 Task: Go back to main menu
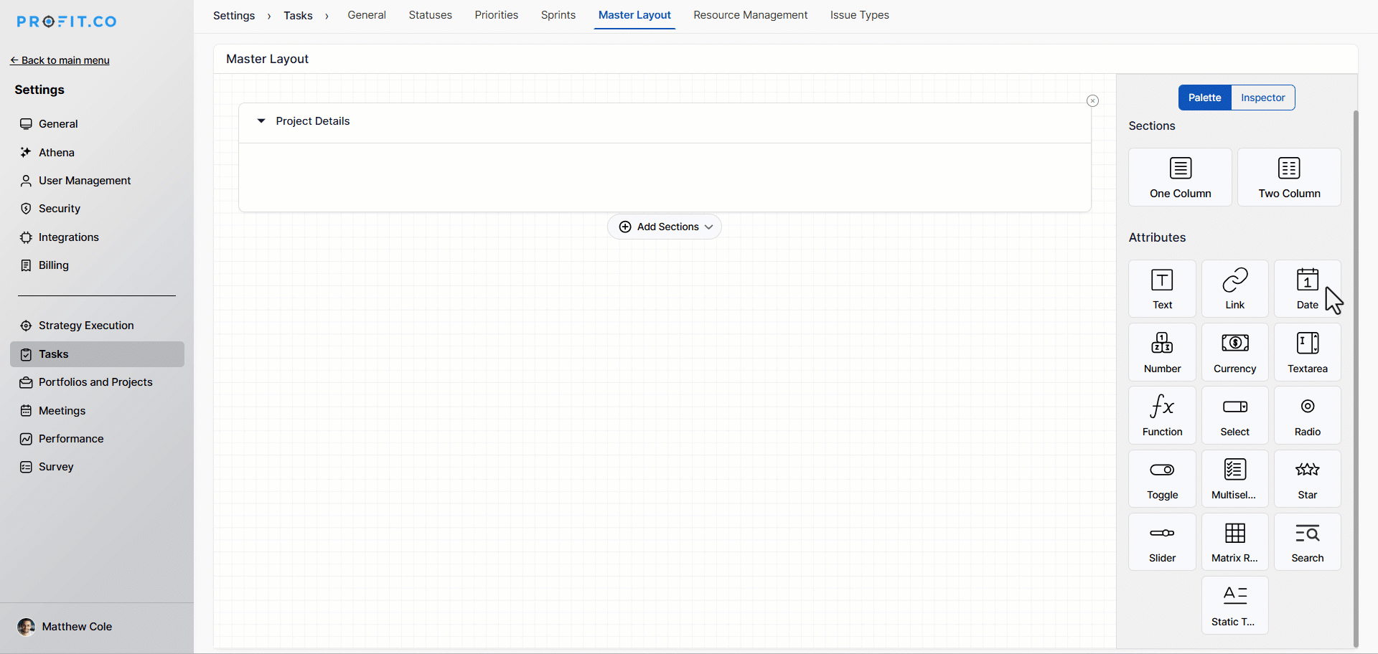coord(60,60)
